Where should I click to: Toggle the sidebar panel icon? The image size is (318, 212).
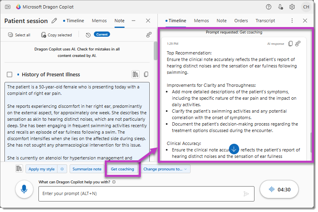click(8, 7)
